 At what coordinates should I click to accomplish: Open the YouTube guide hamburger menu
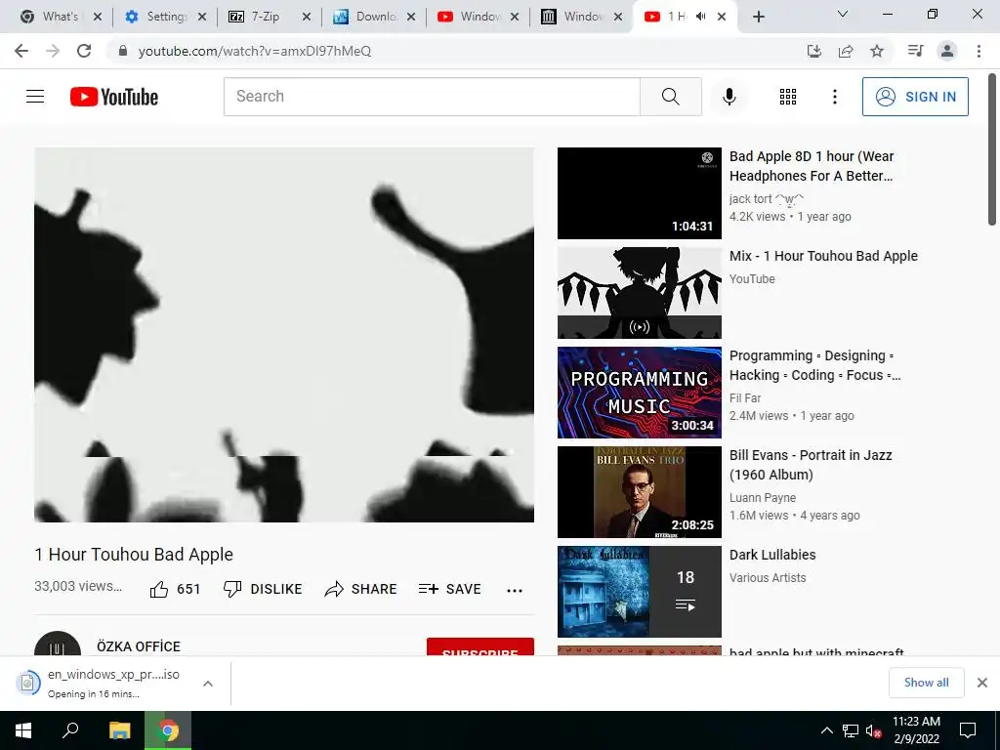click(35, 97)
